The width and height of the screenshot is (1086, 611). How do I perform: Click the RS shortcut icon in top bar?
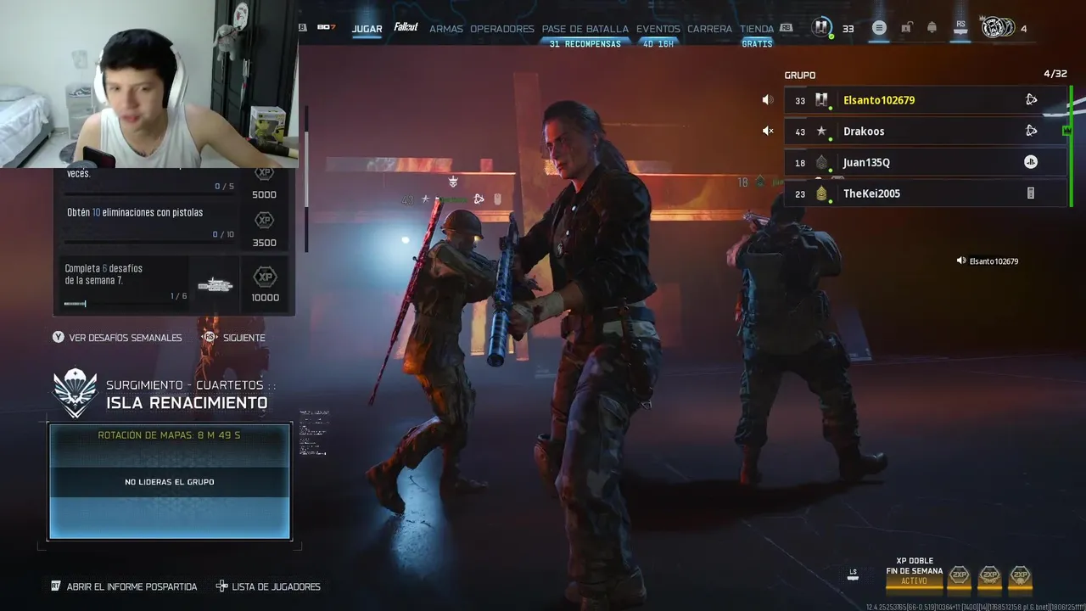pos(960,28)
